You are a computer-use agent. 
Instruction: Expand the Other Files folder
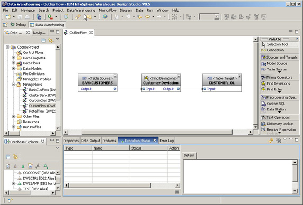13,116
